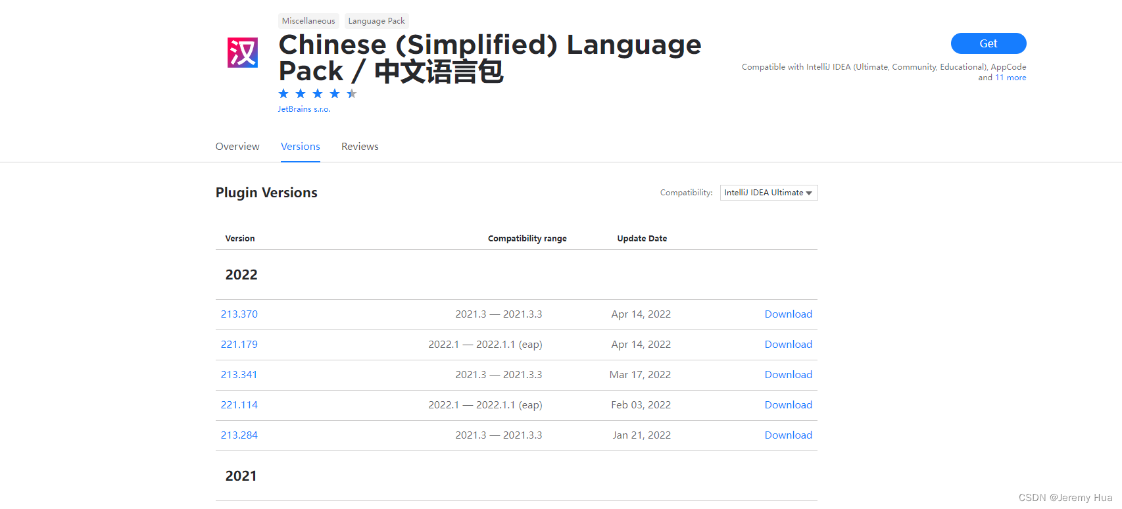Click the plugin title Chinese (Simplified) Language Pack
Screen dimensions: 1122x509
490,58
